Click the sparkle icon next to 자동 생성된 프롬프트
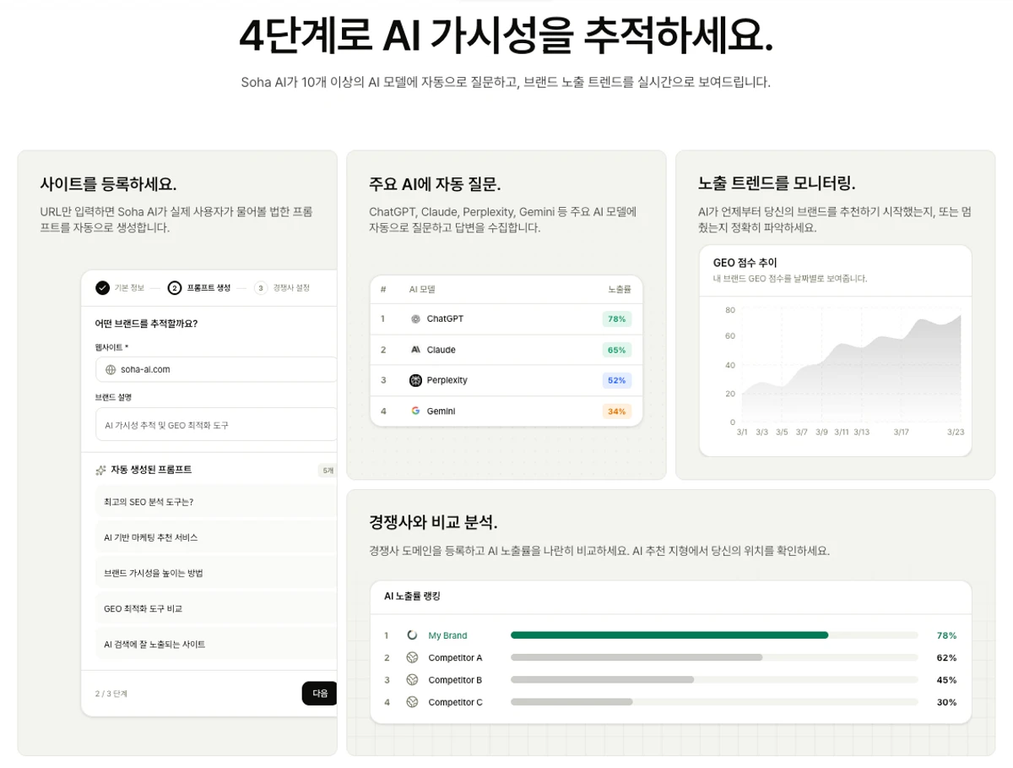 point(100,470)
